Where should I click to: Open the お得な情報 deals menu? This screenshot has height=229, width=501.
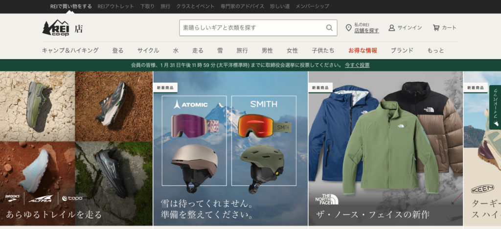point(363,50)
